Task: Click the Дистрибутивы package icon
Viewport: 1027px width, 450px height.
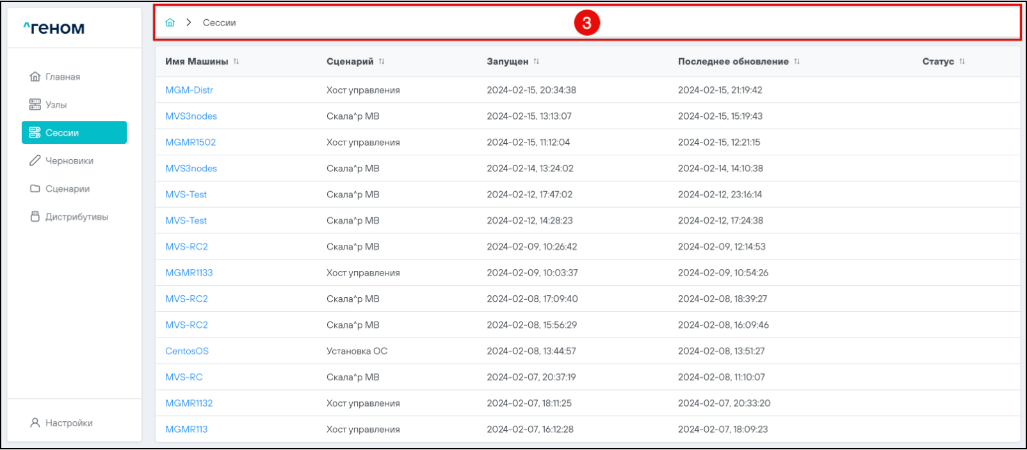Action: [35, 217]
